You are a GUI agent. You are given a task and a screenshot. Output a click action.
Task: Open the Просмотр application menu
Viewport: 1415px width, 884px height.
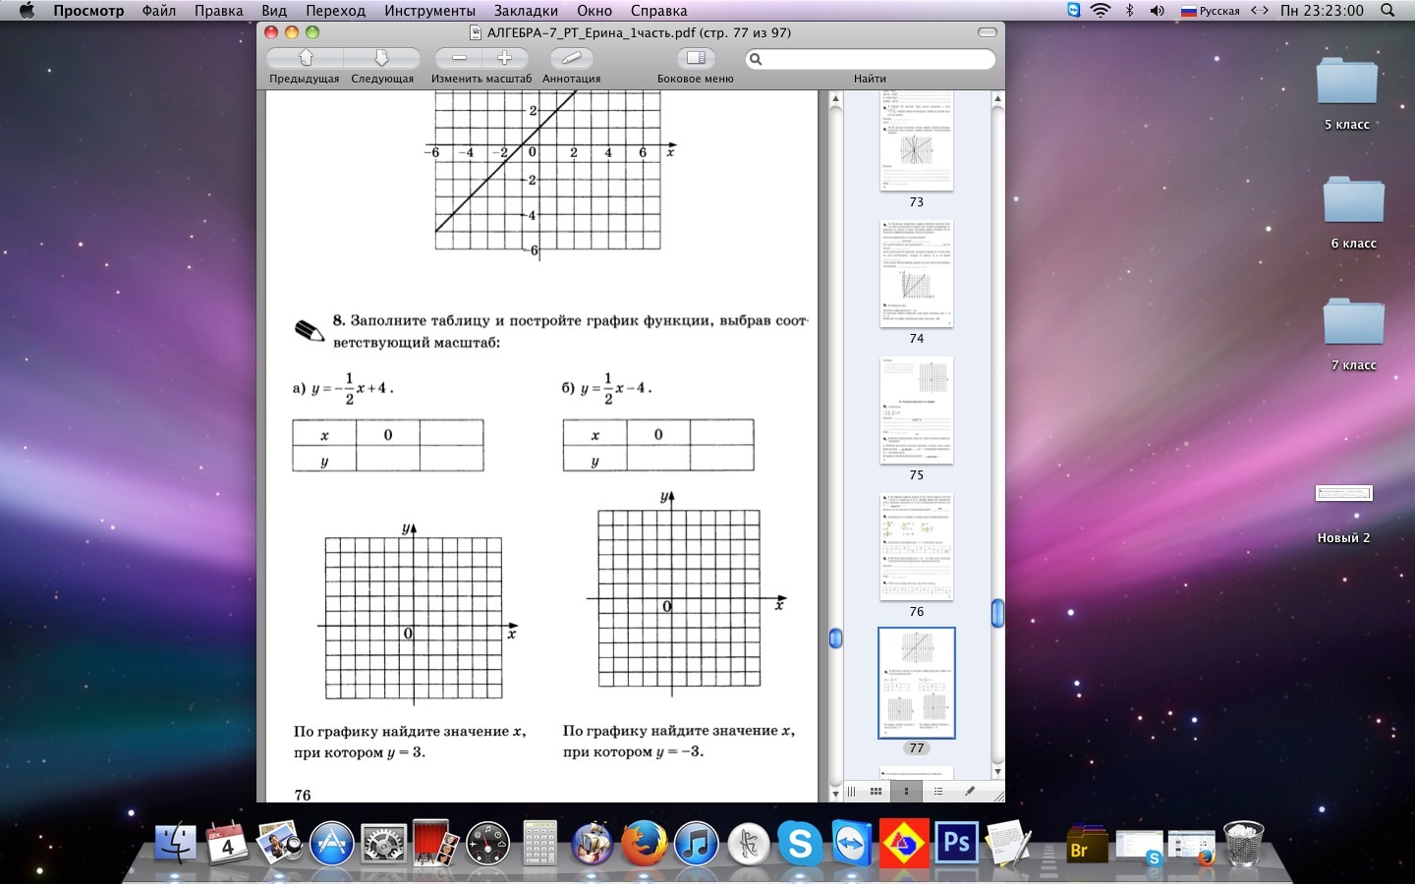coord(88,11)
